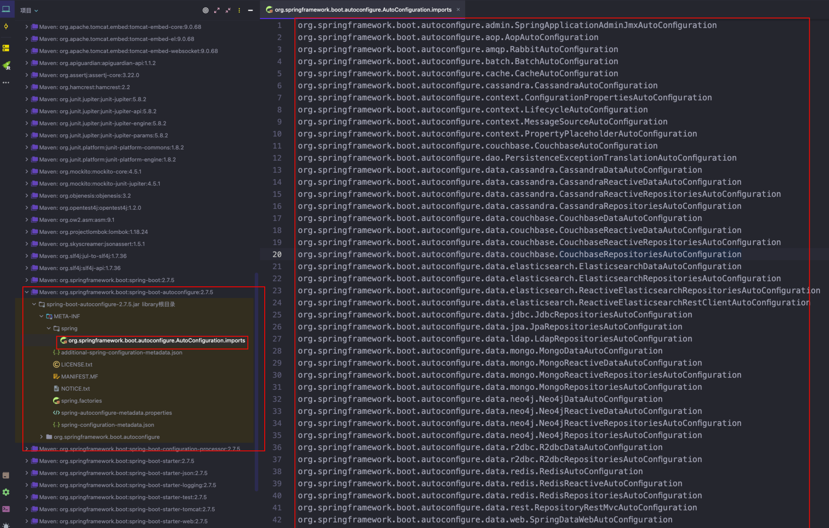Click the MongoDataAutoConfiguration line
This screenshot has width=829, height=528.
pos(480,351)
